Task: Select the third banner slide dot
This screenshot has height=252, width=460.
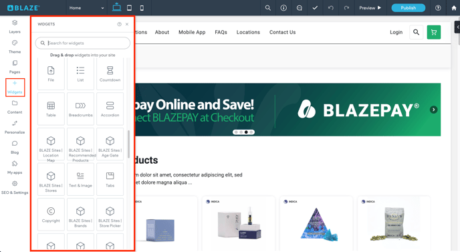Action: (246, 132)
